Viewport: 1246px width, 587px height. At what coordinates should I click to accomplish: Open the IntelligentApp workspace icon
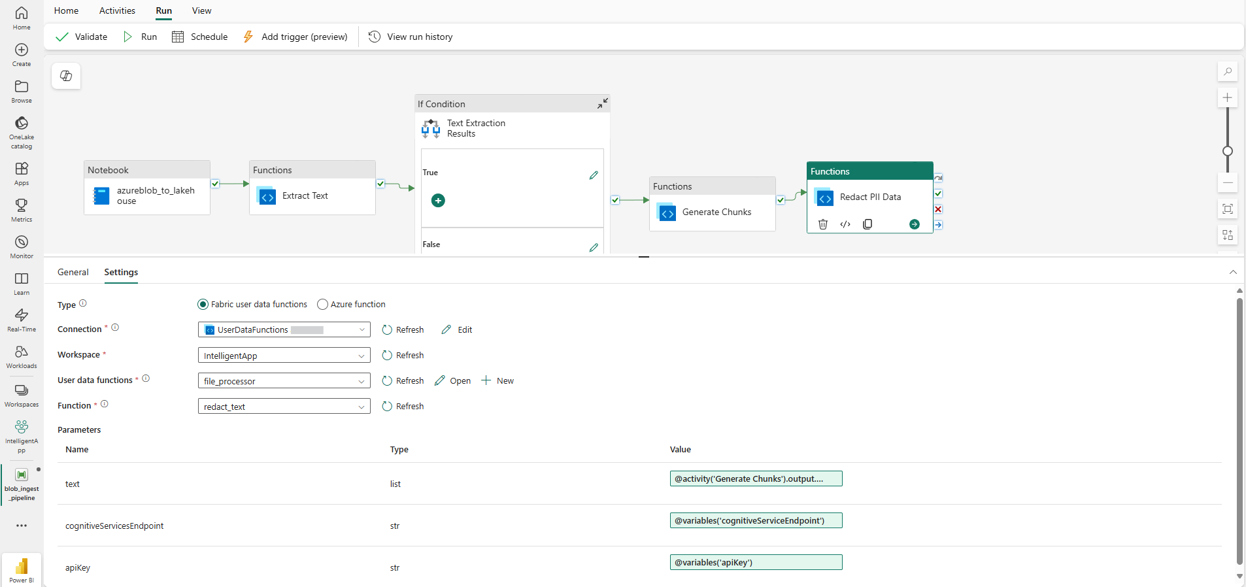tap(22, 436)
